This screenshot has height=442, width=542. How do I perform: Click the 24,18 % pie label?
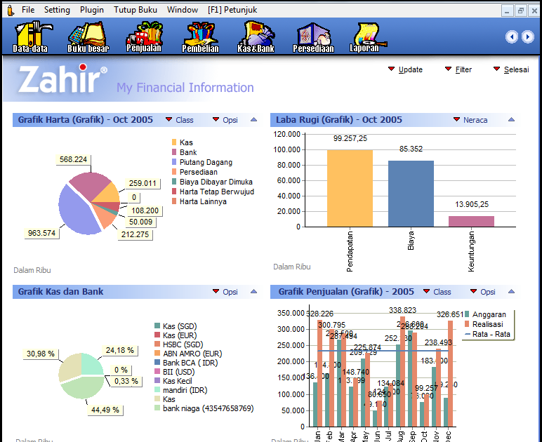click(119, 350)
